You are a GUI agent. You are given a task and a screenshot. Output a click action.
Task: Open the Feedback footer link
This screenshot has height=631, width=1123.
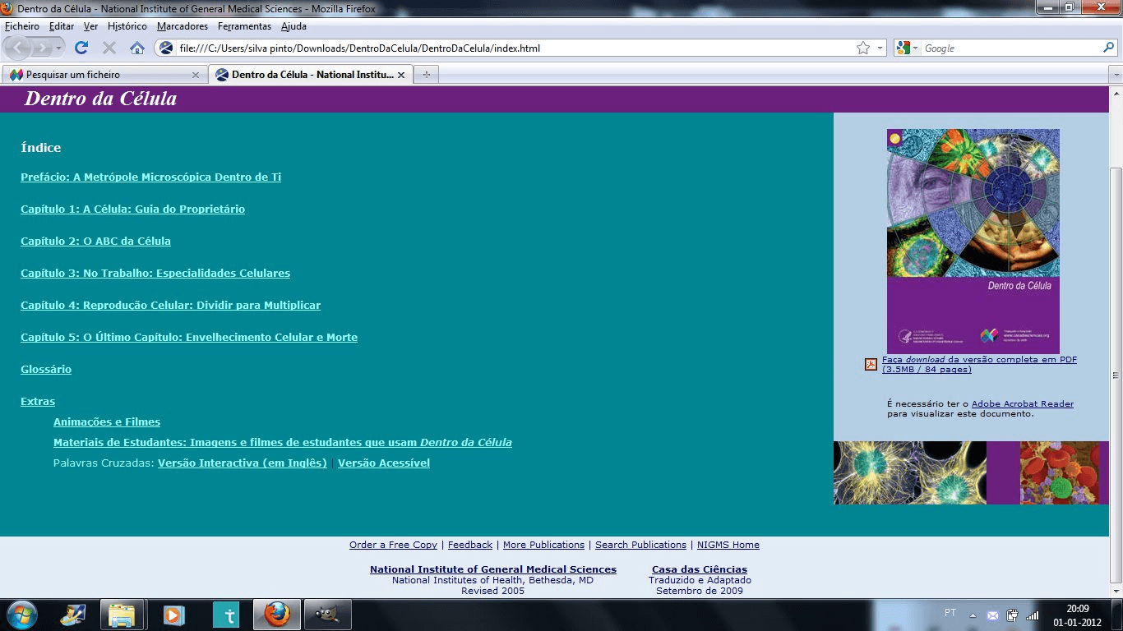[x=470, y=546]
